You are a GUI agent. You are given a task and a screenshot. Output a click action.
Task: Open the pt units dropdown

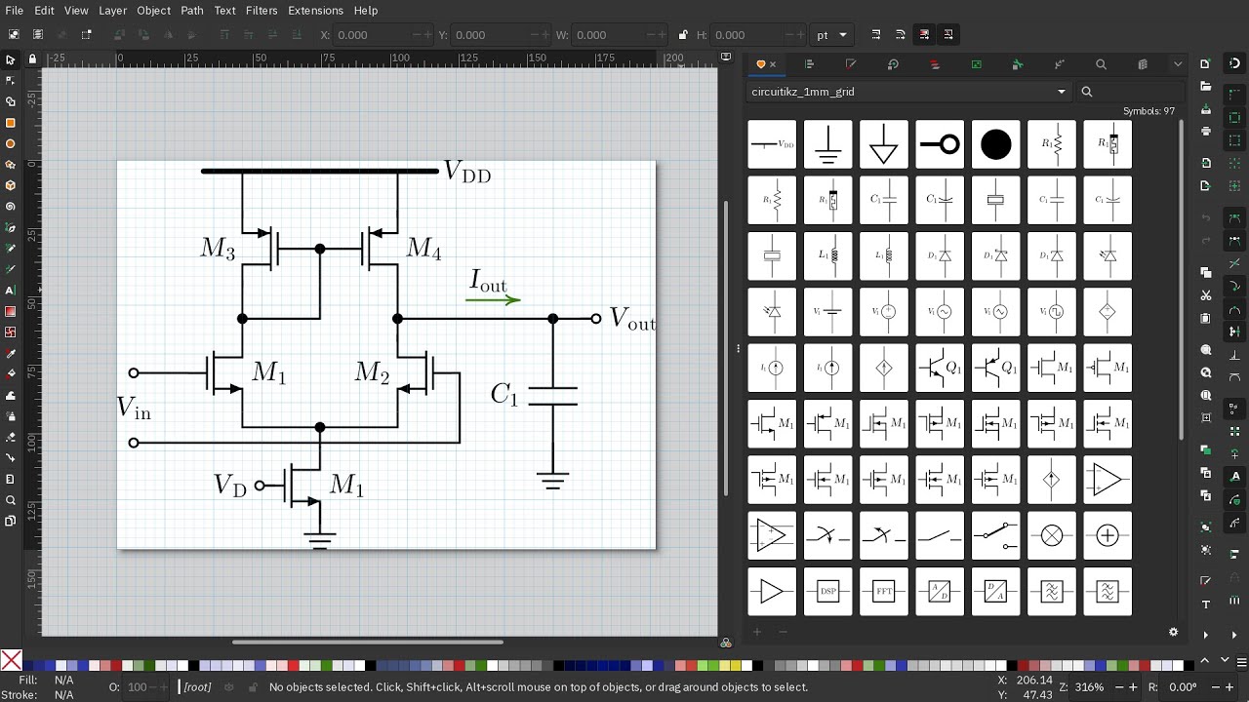coord(832,35)
